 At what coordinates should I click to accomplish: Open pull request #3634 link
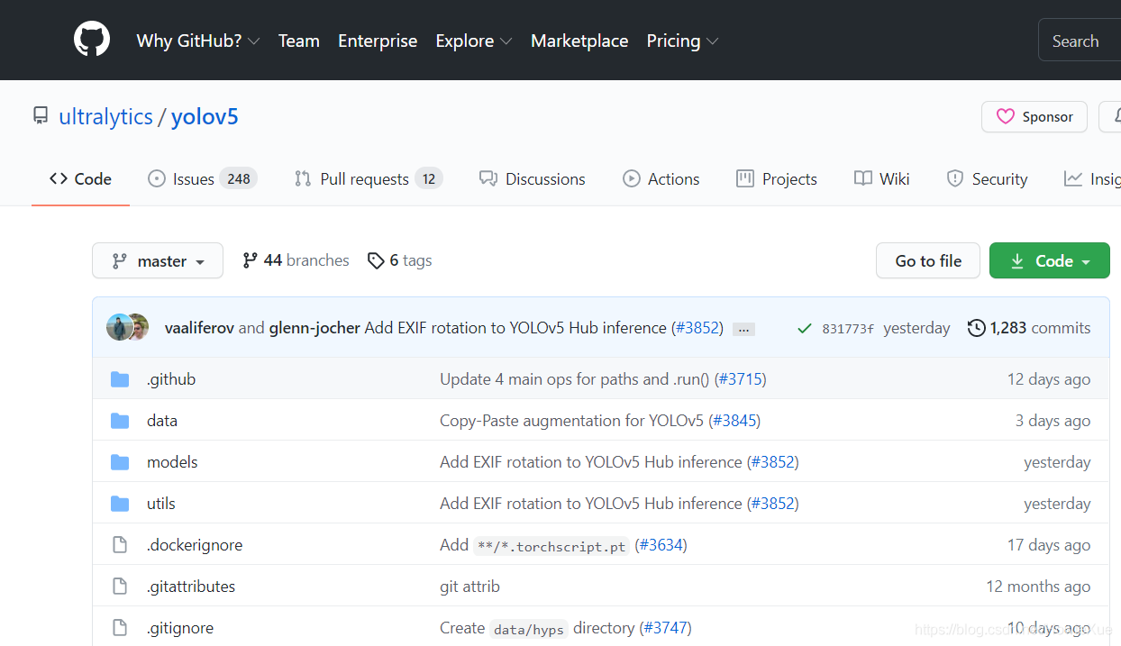coord(661,545)
